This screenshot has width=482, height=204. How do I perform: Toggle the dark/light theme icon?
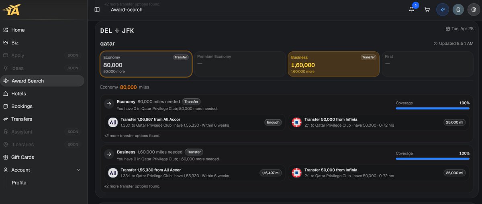473,10
